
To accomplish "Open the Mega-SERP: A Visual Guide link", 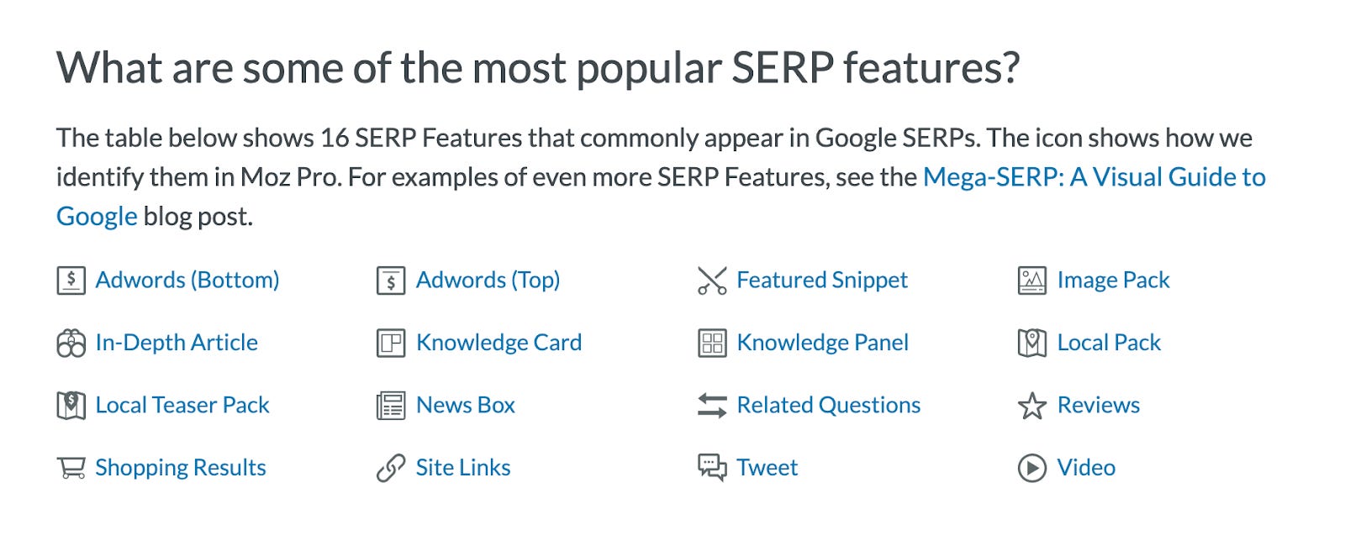I will [1093, 176].
